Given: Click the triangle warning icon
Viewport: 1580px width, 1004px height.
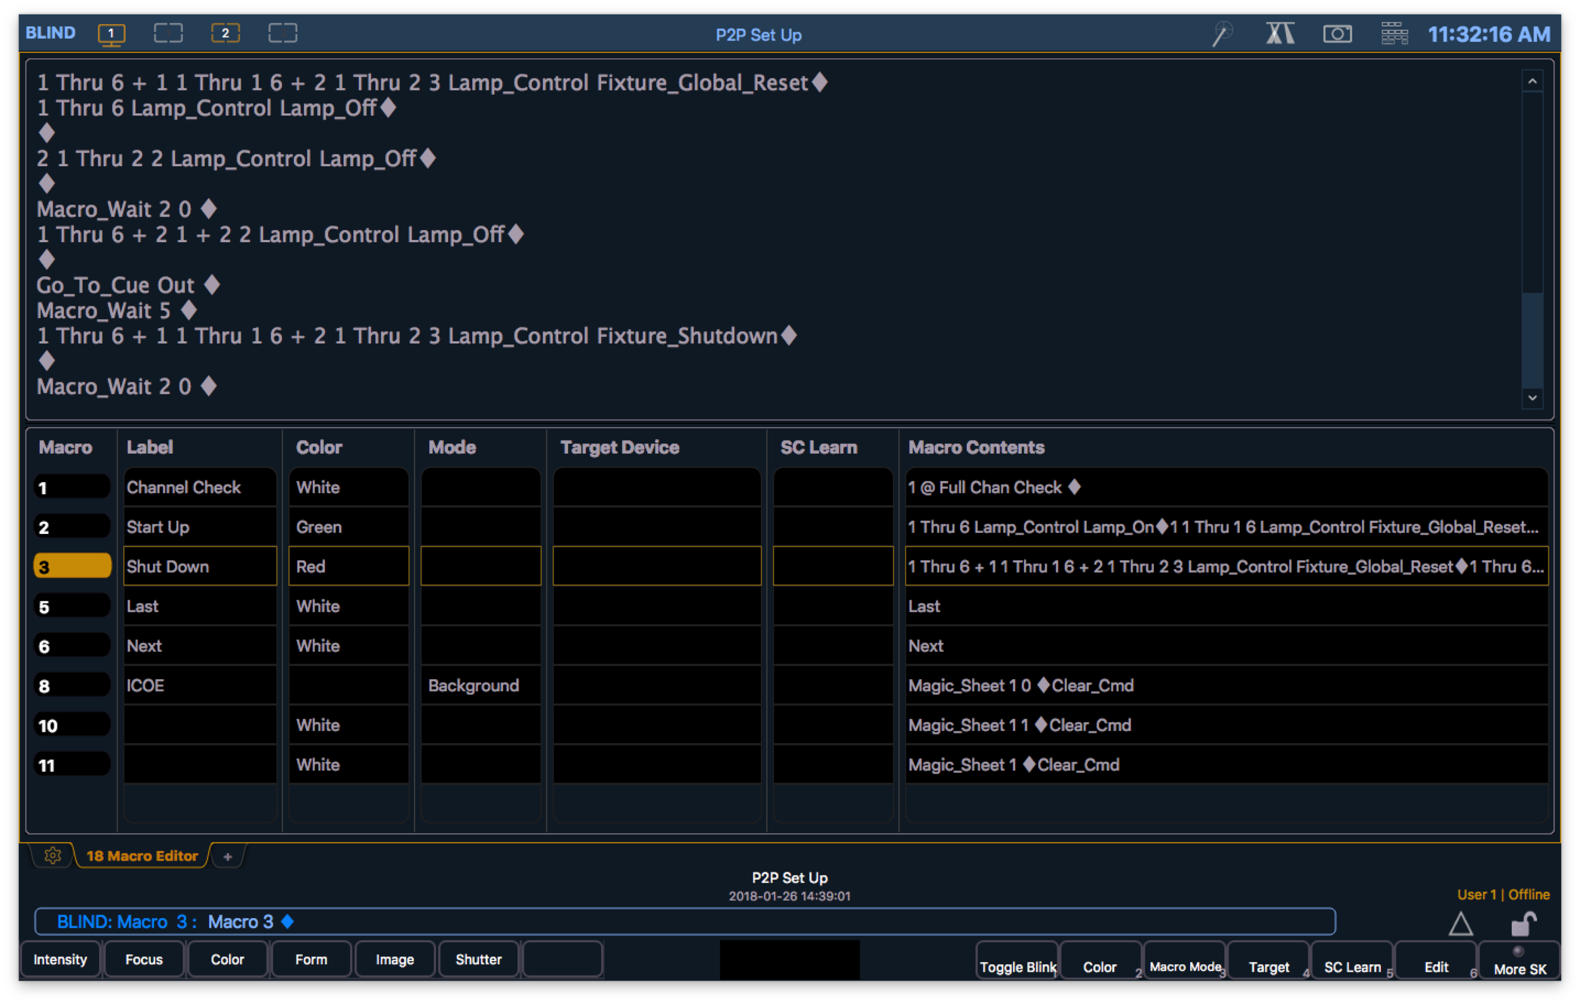Looking at the screenshot, I should 1460,924.
